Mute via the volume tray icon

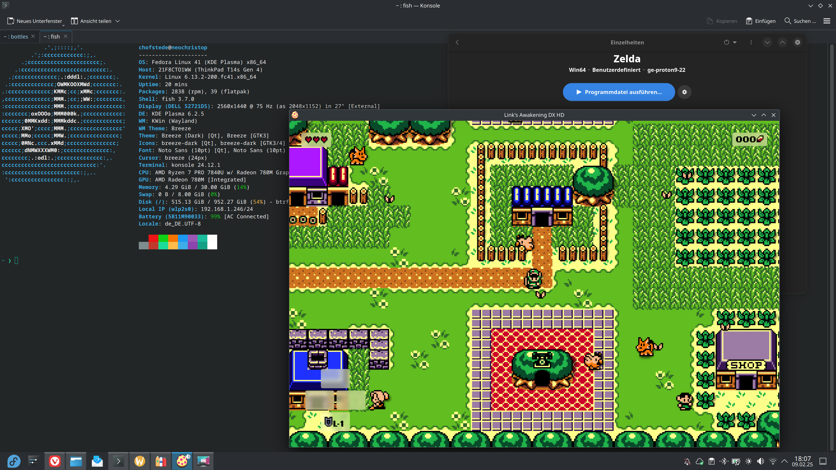point(761,461)
